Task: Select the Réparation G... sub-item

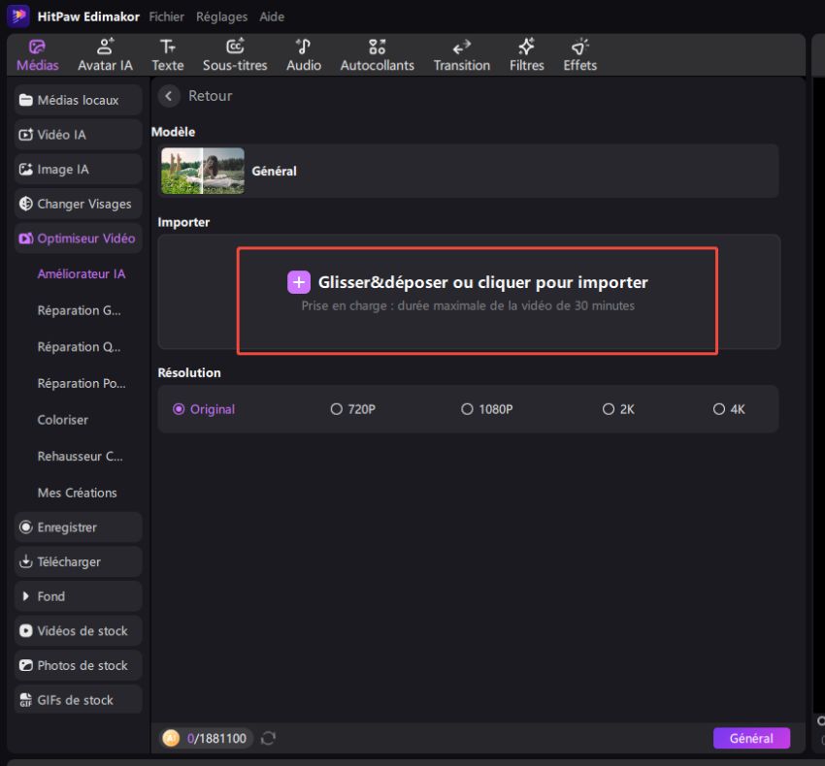Action: [79, 310]
